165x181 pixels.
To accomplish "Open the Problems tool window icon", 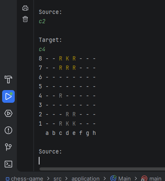I will click(8, 130).
